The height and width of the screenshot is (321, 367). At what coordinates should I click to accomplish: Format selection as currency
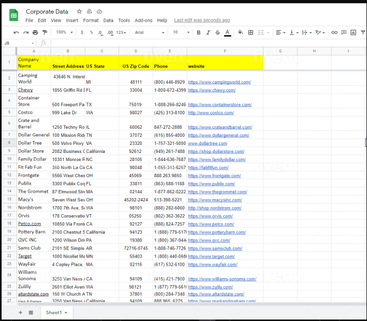pyautogui.click(x=82, y=33)
